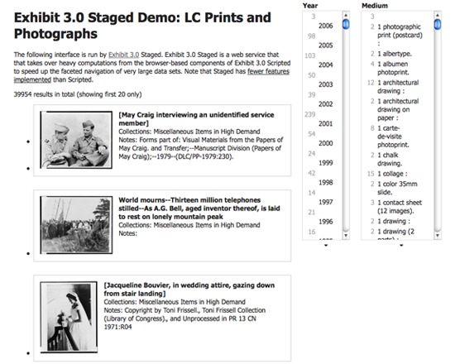
Task: Click Year facet scrollbar up arrow
Action: coord(346,15)
